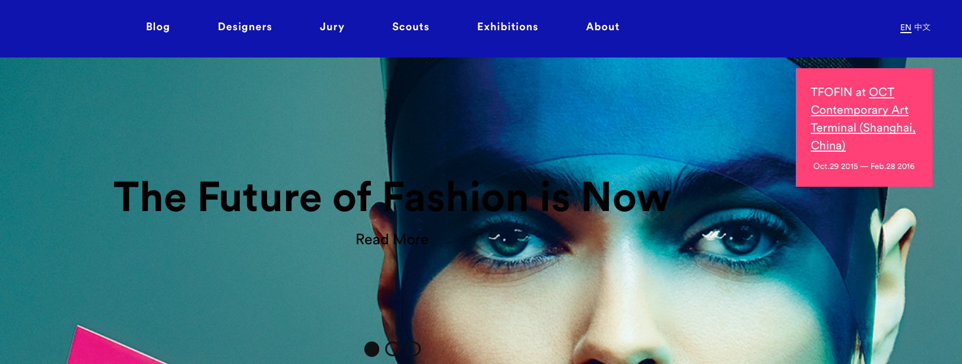
Task: Click Read More under the headline
Action: [x=392, y=240]
